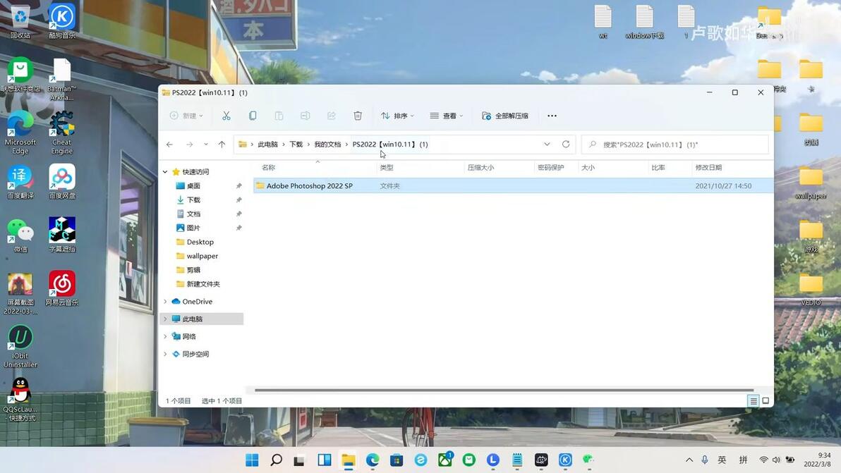Click 我的文档 in the address breadcrumb
Image resolution: width=841 pixels, height=473 pixels.
point(327,144)
